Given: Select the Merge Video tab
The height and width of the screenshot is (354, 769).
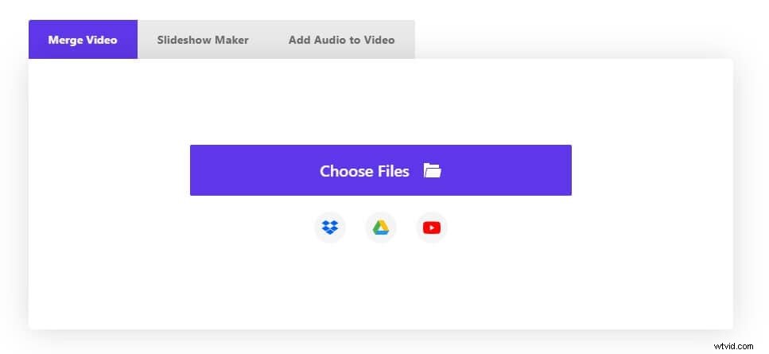Looking at the screenshot, I should tap(83, 40).
